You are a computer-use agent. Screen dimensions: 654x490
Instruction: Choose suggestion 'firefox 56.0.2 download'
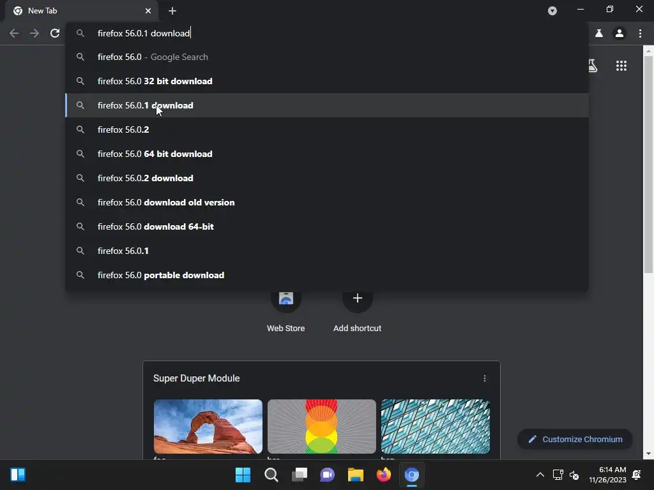(327, 178)
